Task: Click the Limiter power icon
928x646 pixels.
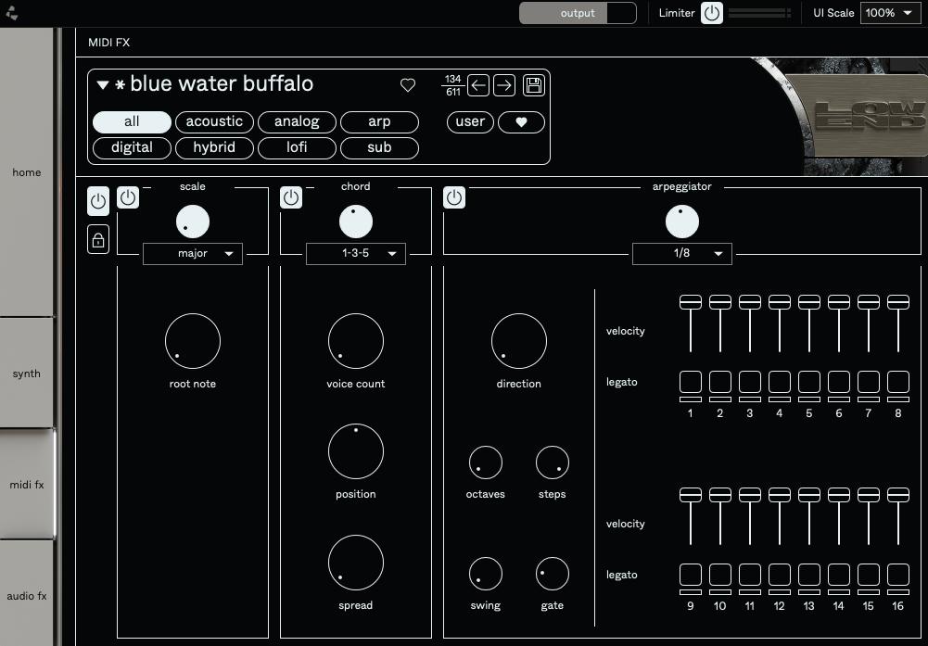Action: click(x=713, y=13)
